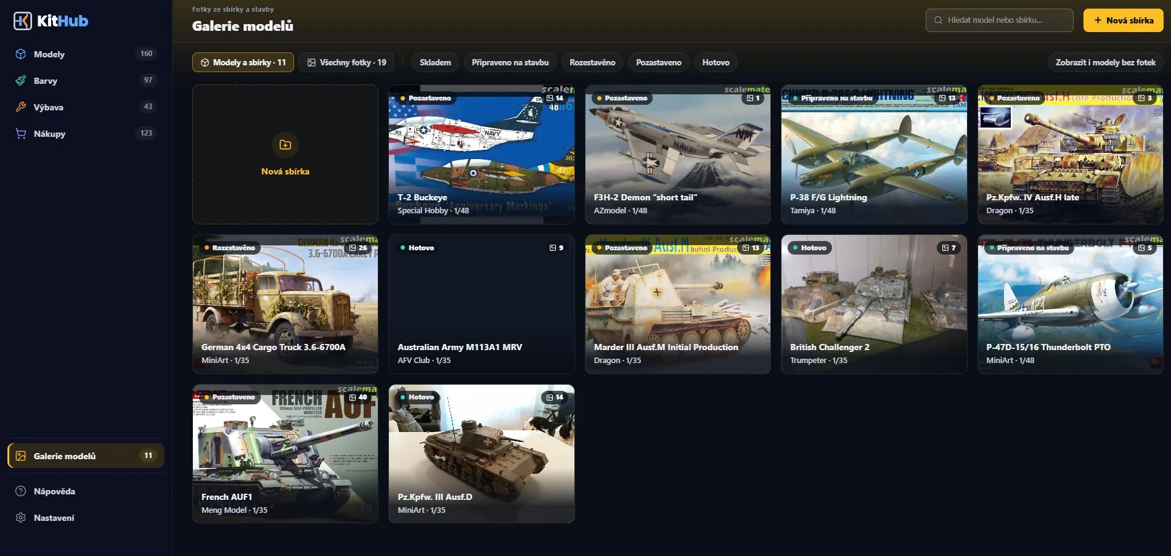Open the Barvy paint icon
The image size is (1171, 556).
[x=21, y=81]
